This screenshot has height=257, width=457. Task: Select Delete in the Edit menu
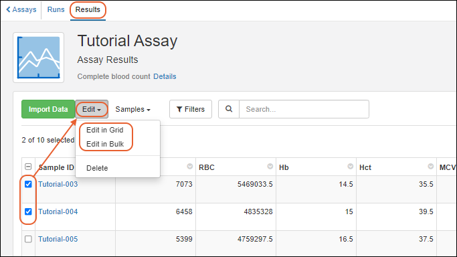point(97,168)
